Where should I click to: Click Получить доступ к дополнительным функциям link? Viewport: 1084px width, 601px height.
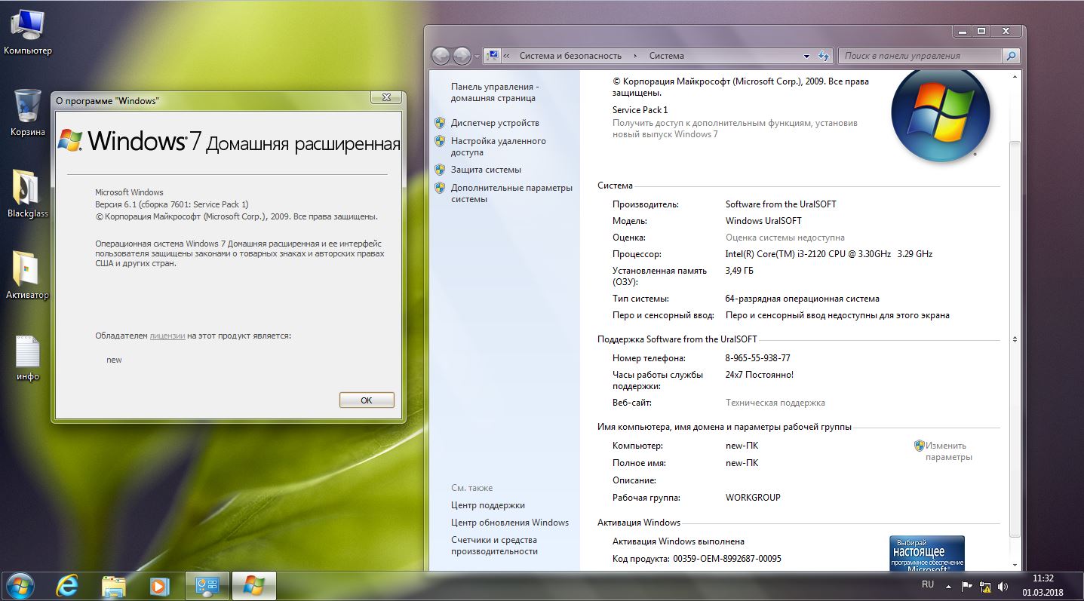pos(735,128)
